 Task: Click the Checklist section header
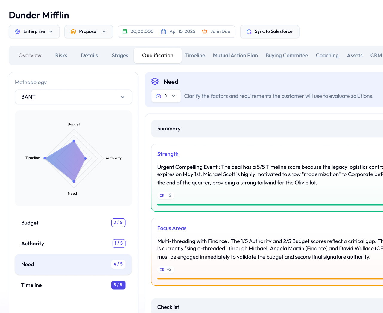[x=267, y=306]
